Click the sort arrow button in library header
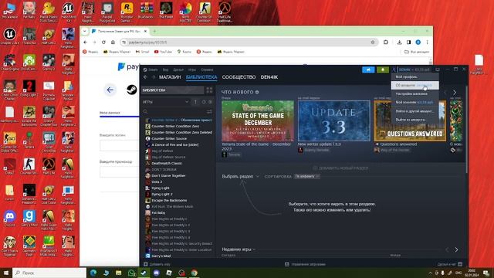The image size is (494, 278). 195,102
